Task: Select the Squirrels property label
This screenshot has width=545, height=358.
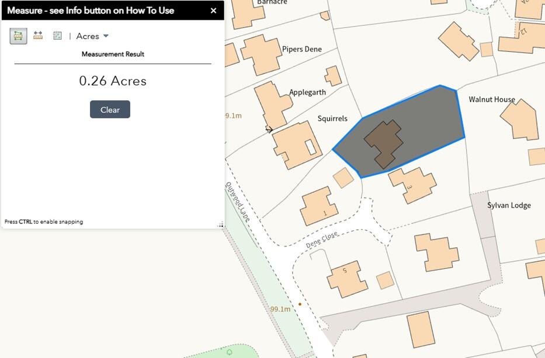Action: pyautogui.click(x=332, y=118)
